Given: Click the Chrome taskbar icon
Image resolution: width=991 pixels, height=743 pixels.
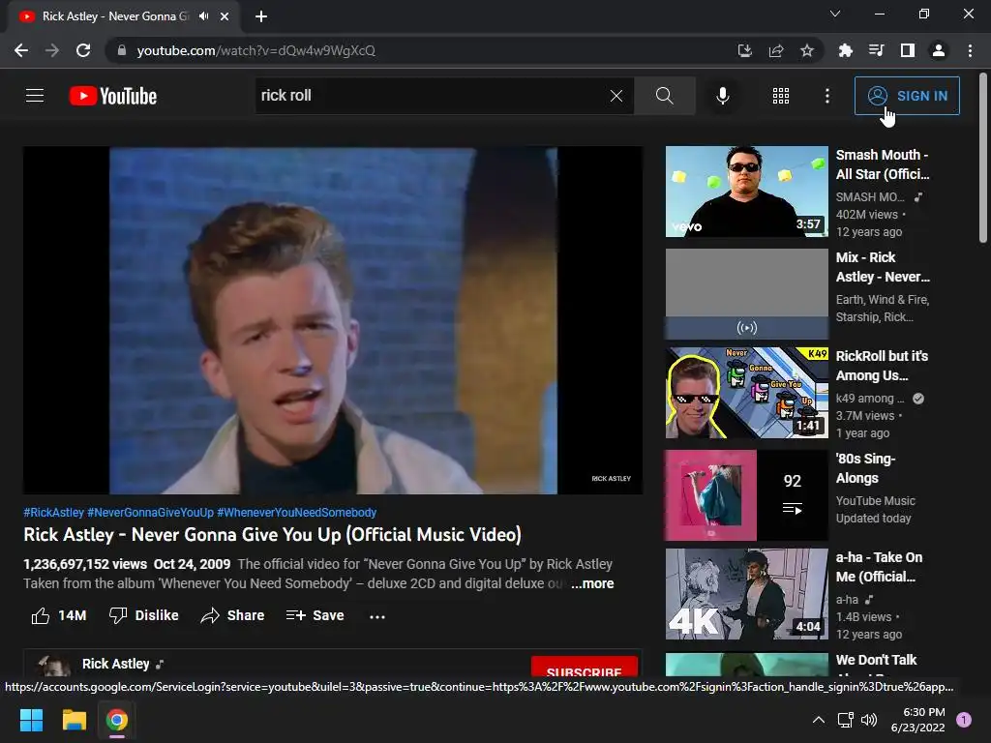Looking at the screenshot, I should pos(117,720).
